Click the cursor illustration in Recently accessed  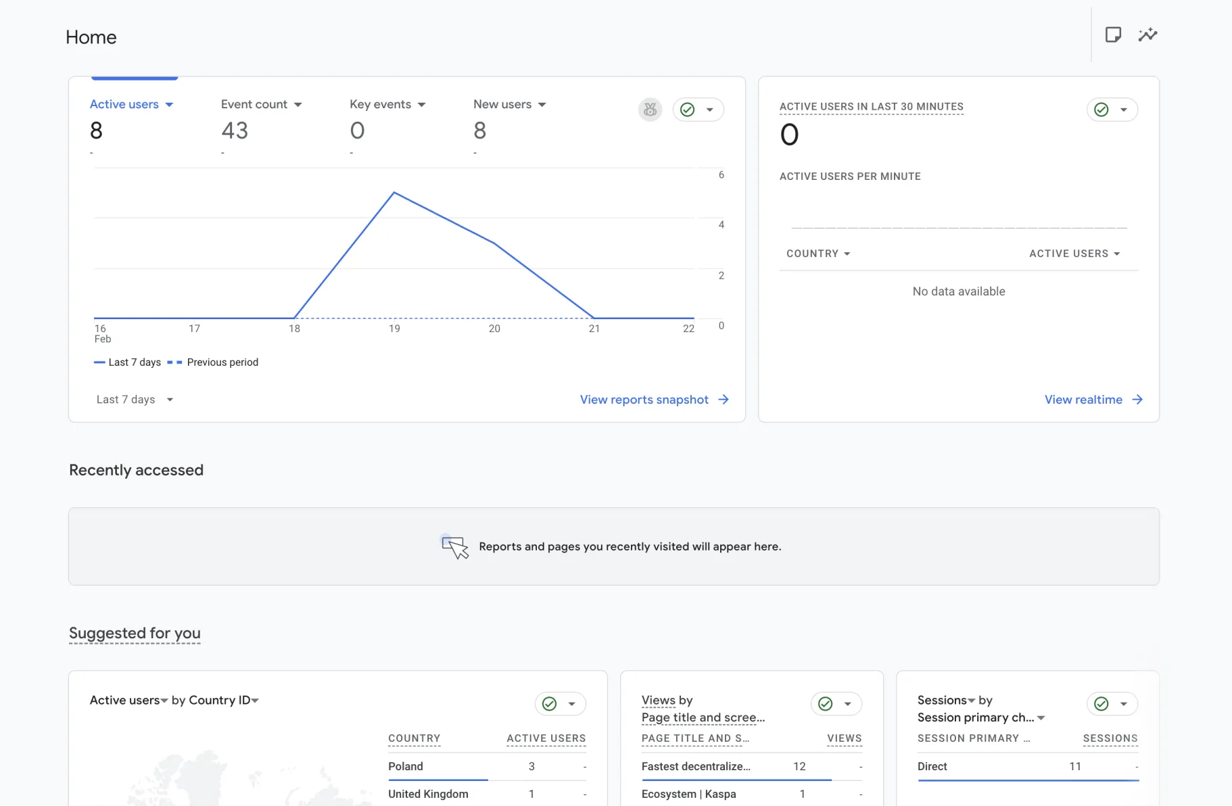454,546
